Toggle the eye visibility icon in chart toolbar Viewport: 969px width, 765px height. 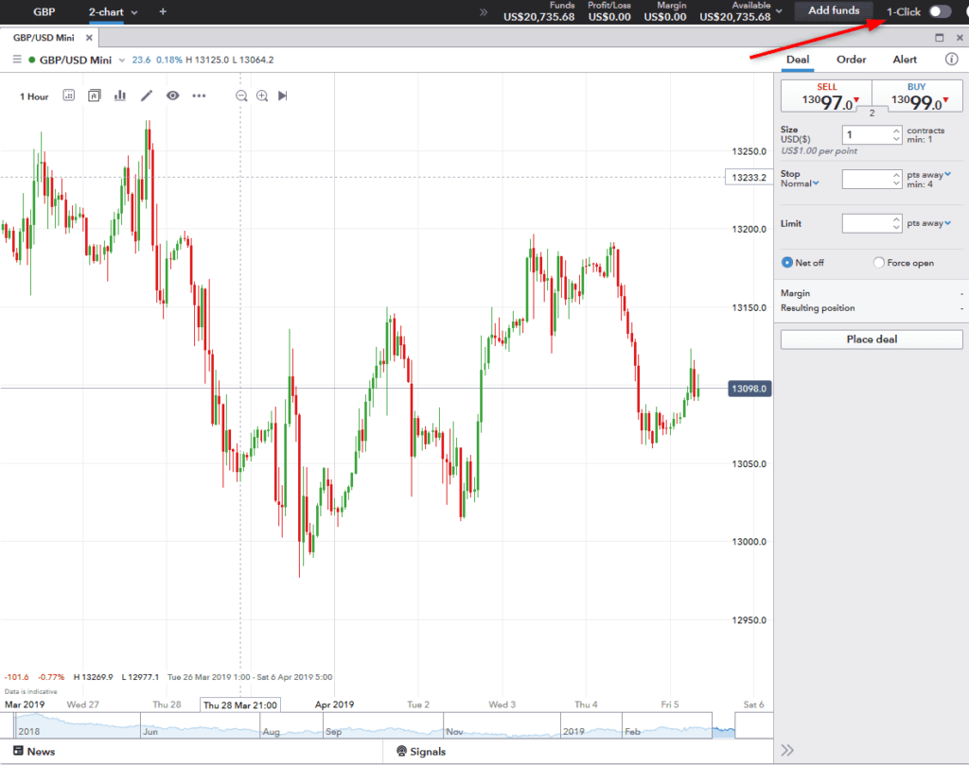(172, 96)
